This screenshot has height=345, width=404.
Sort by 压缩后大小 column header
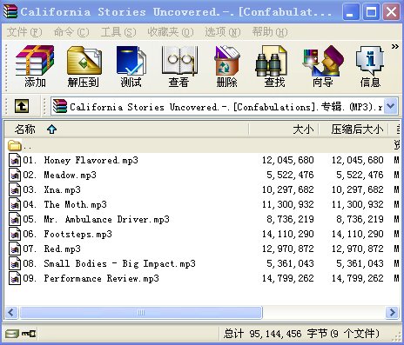tap(353, 129)
